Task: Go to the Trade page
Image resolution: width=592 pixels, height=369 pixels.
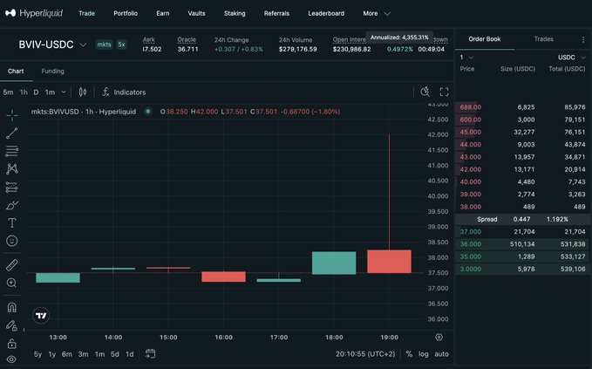Action: coord(86,13)
